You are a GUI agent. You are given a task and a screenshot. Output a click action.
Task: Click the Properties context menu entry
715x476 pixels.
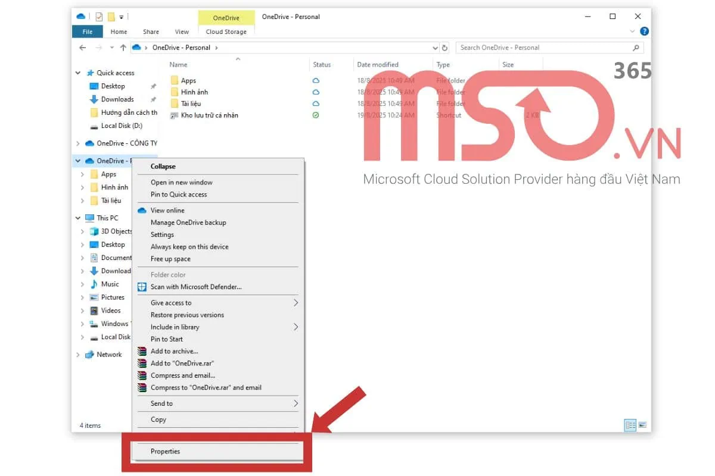(x=218, y=451)
